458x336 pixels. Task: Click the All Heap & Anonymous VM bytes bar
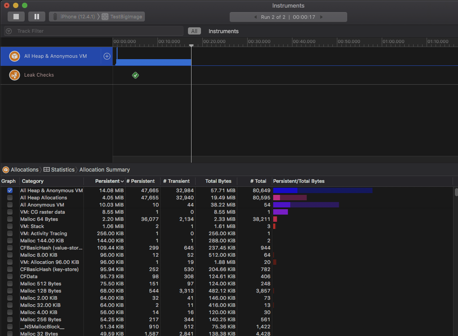323,190
